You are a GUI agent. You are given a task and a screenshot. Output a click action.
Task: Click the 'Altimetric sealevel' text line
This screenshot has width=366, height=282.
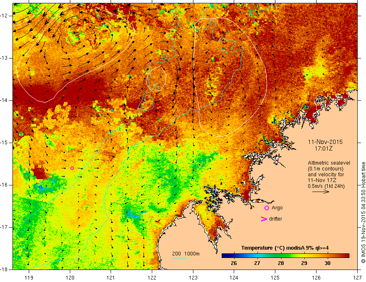click(329, 163)
